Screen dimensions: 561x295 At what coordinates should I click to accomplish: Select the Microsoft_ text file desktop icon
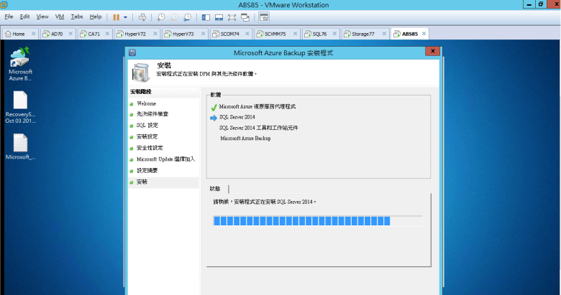pyautogui.click(x=20, y=147)
